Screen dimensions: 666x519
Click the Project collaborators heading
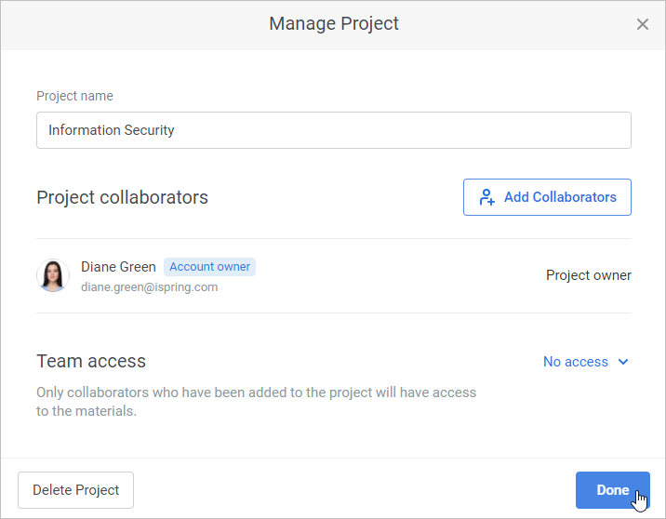click(x=123, y=197)
